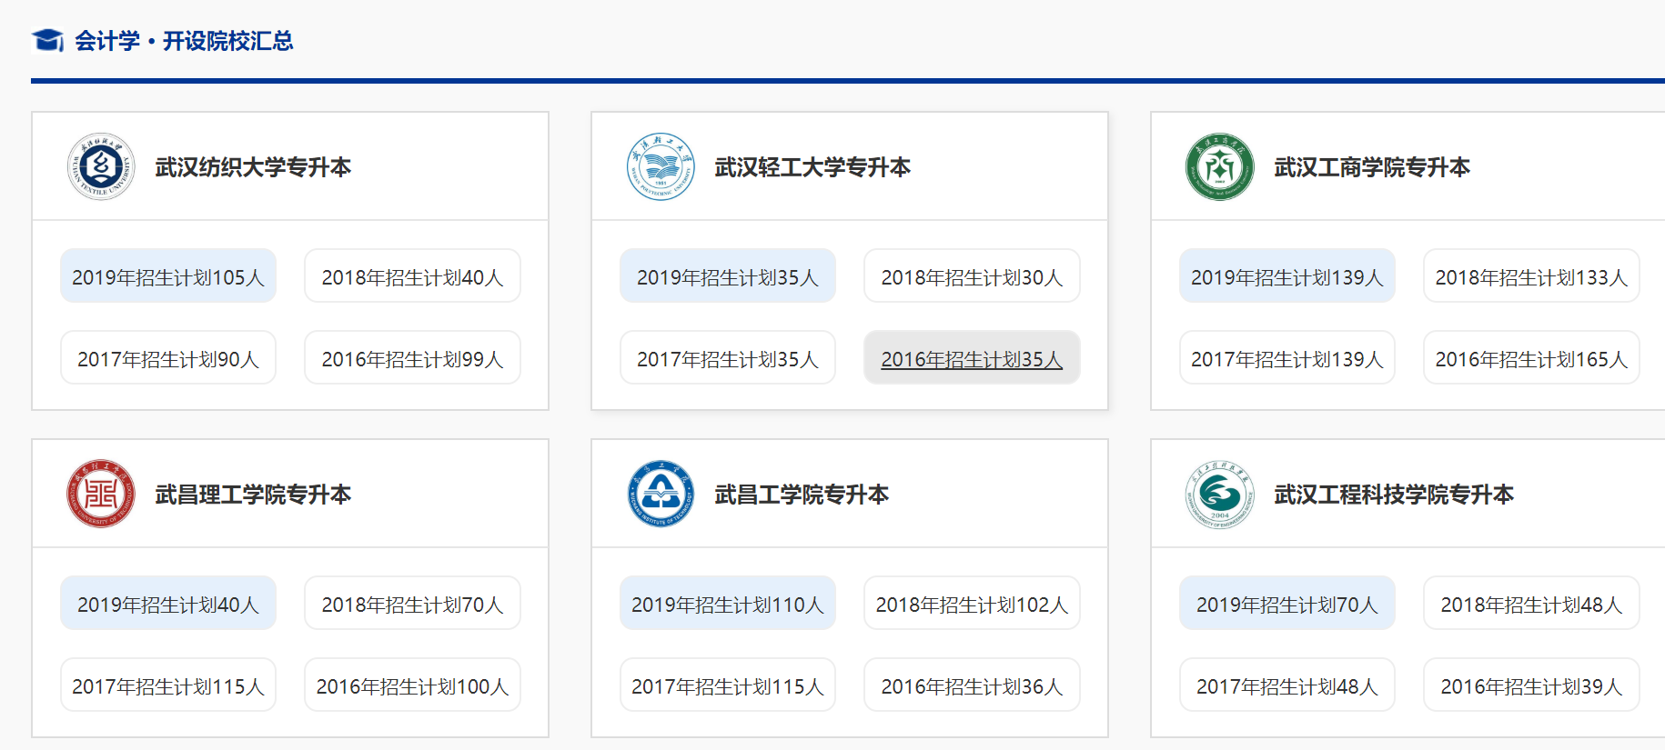Image resolution: width=1665 pixels, height=750 pixels.
Task: Click the 武汉工程科技学院 logo icon
Action: tap(1219, 494)
